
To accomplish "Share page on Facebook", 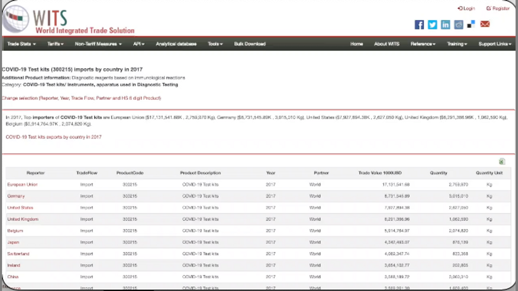I will tap(419, 25).
